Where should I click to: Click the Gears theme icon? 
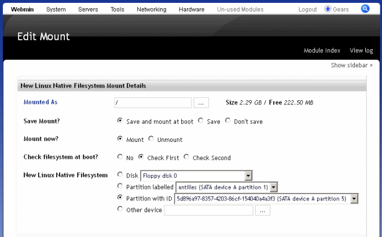328,9
